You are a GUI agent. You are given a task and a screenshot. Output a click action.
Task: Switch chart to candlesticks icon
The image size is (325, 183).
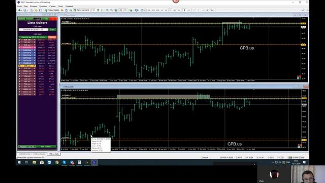[98, 10]
